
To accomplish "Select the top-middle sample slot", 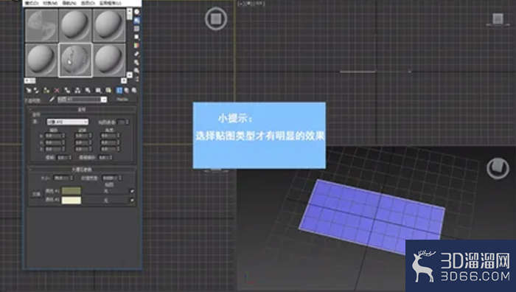I will pos(75,25).
